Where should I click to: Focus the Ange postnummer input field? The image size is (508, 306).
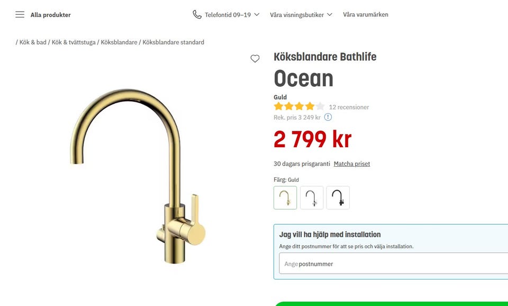[394, 264]
